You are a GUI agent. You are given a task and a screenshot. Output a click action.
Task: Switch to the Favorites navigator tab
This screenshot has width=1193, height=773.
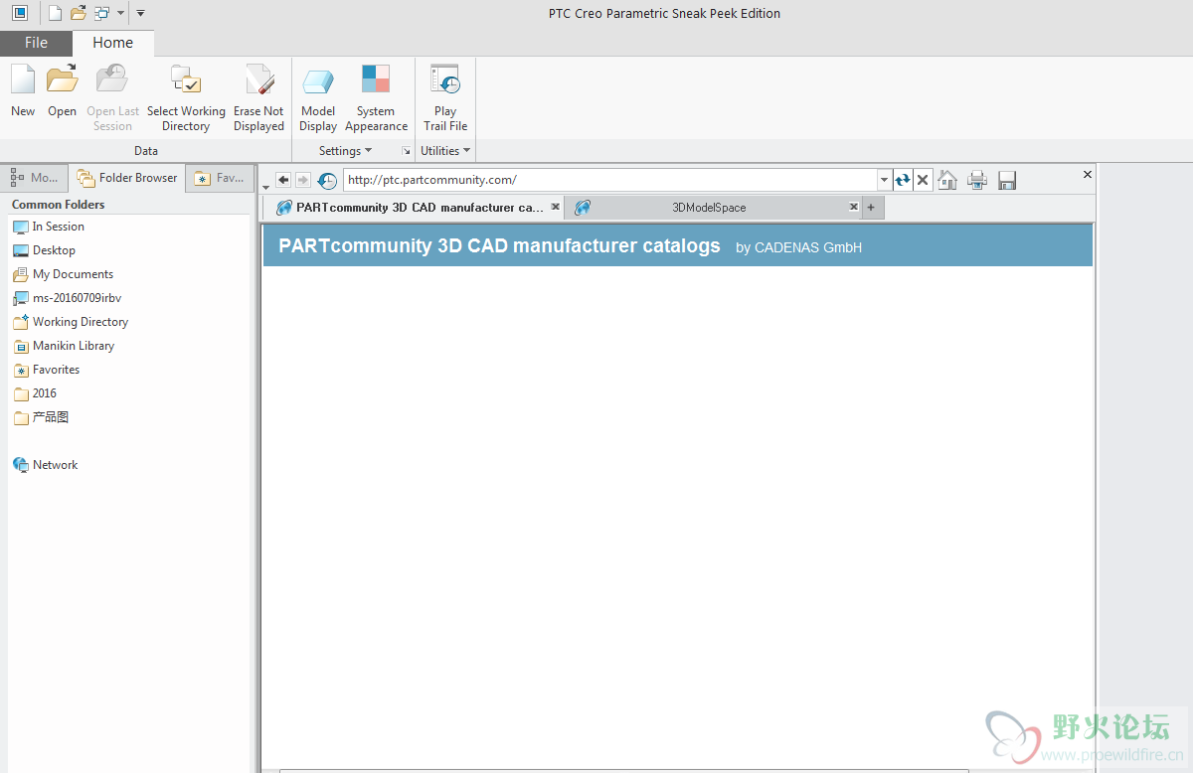[x=219, y=178]
